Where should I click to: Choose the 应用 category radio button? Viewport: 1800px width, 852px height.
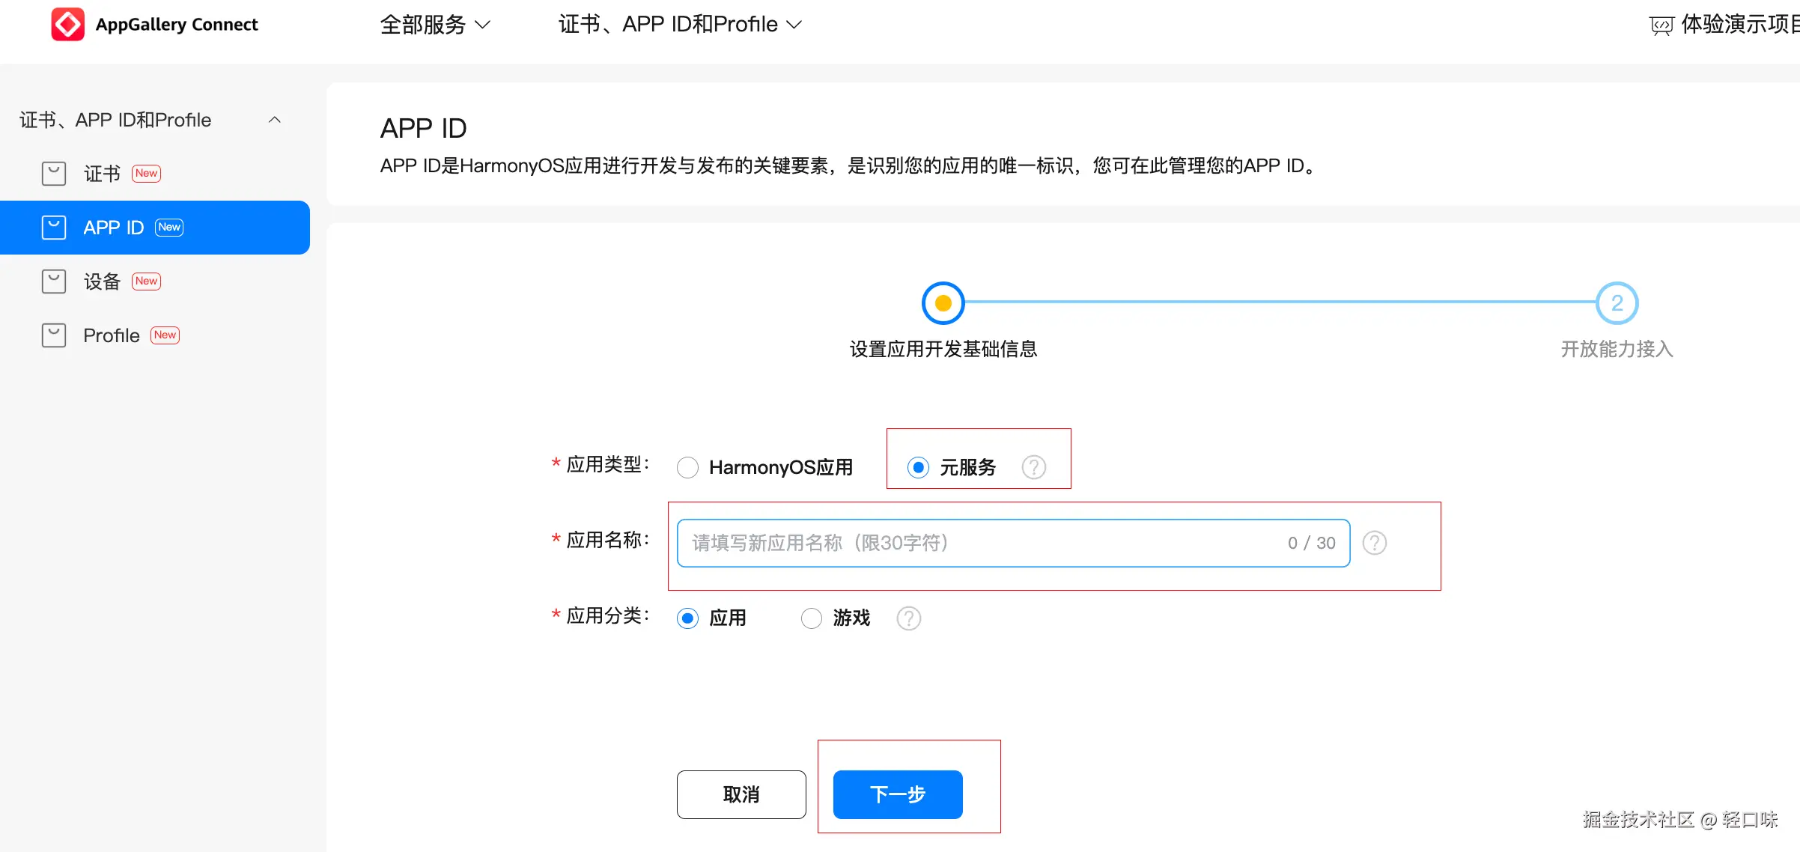[687, 618]
